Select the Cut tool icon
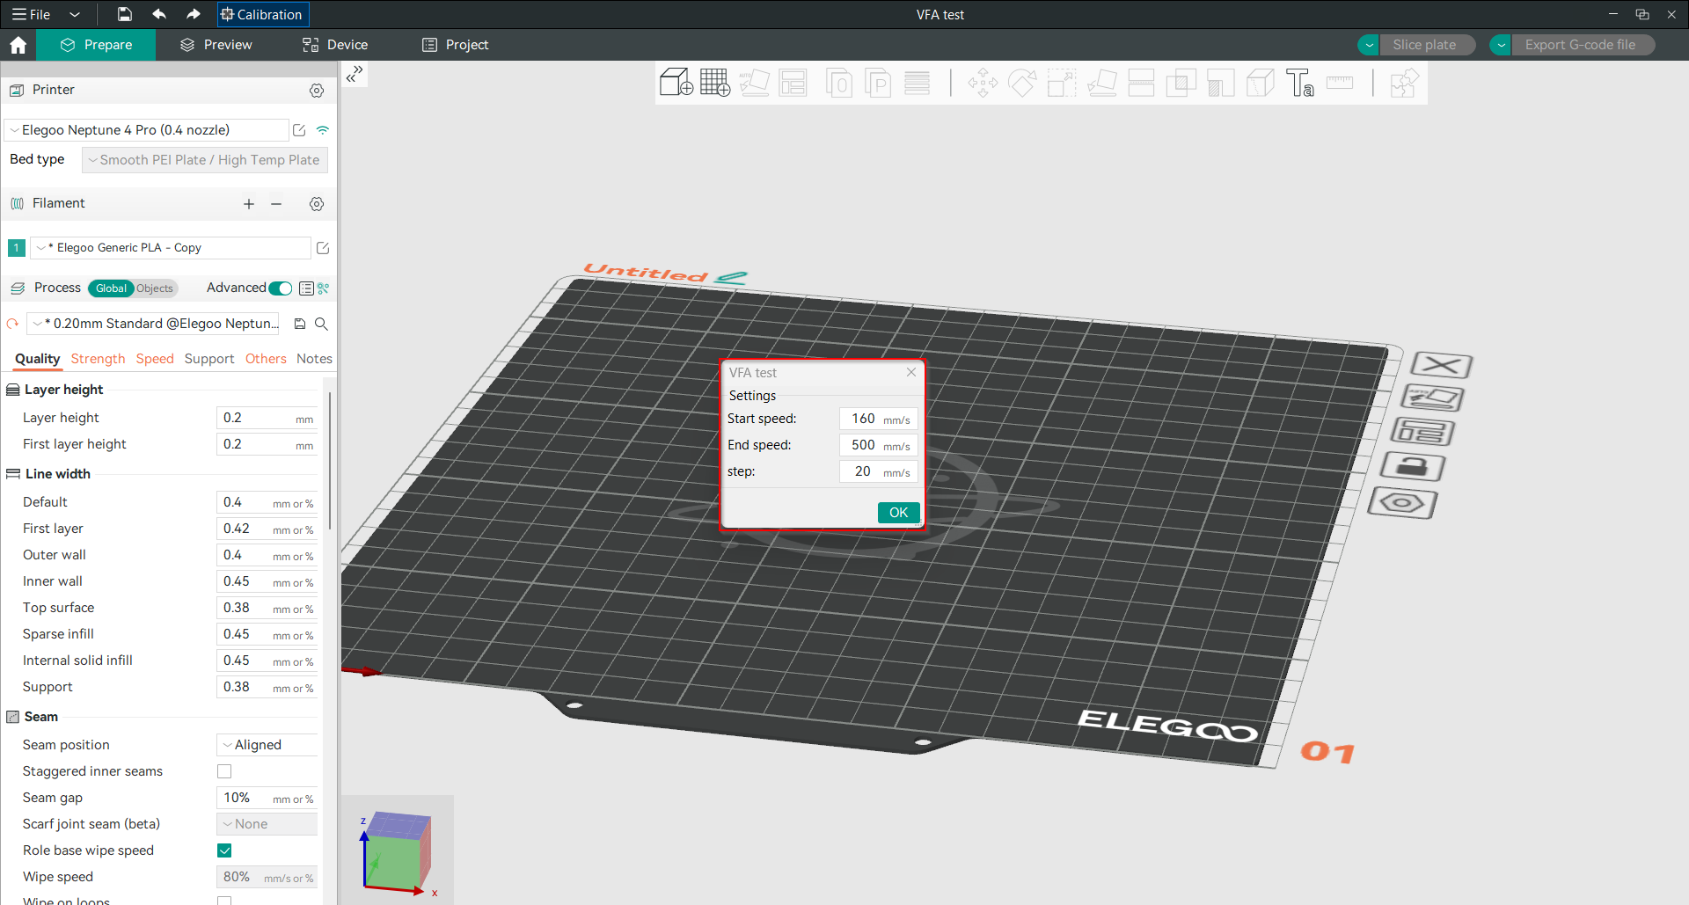Image resolution: width=1689 pixels, height=905 pixels. (1141, 83)
